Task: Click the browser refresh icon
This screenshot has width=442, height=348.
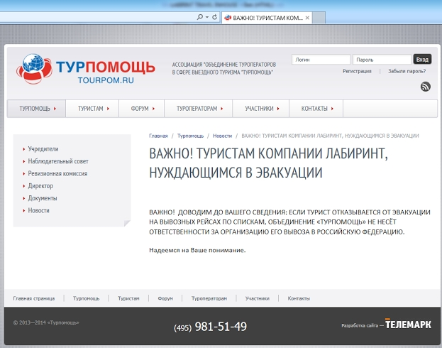Action: pyautogui.click(x=214, y=17)
